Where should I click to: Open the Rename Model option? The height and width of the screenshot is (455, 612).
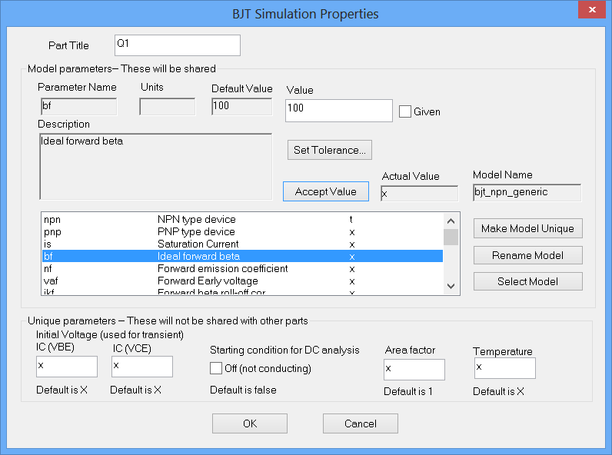(x=527, y=255)
